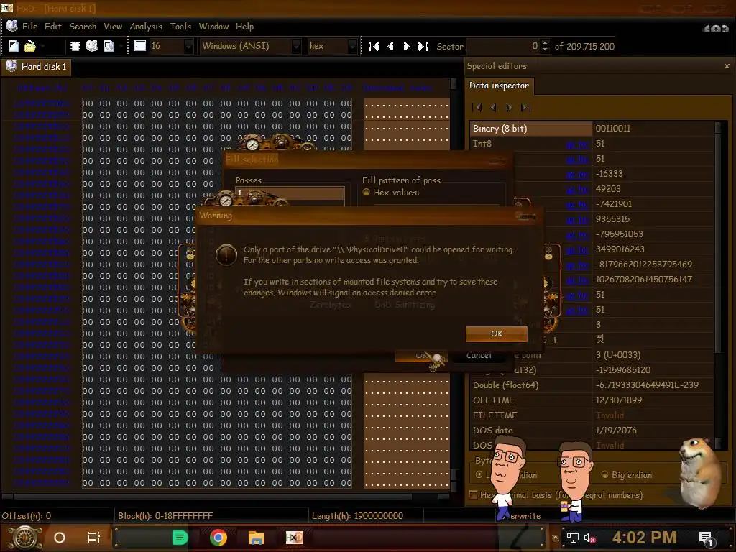
Task: Open the Analysis menu
Action: coord(146,27)
